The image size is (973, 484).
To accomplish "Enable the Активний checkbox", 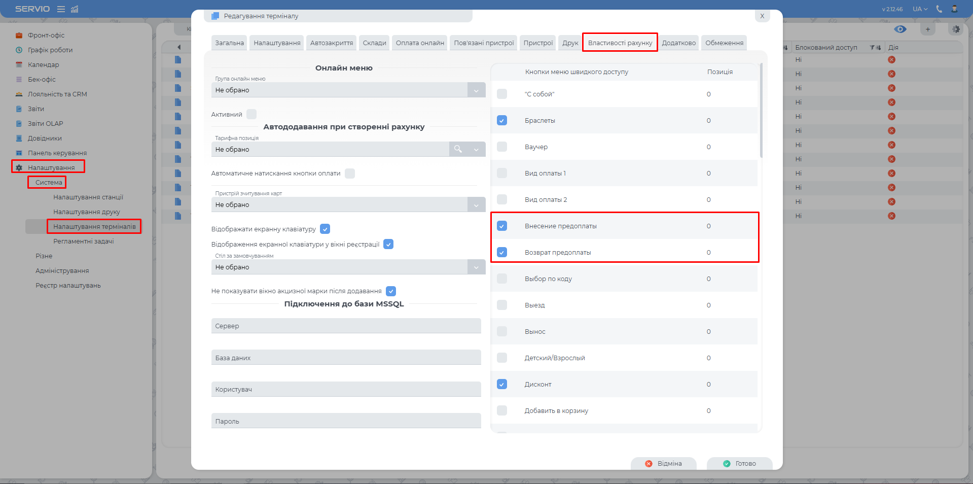I will (x=251, y=114).
